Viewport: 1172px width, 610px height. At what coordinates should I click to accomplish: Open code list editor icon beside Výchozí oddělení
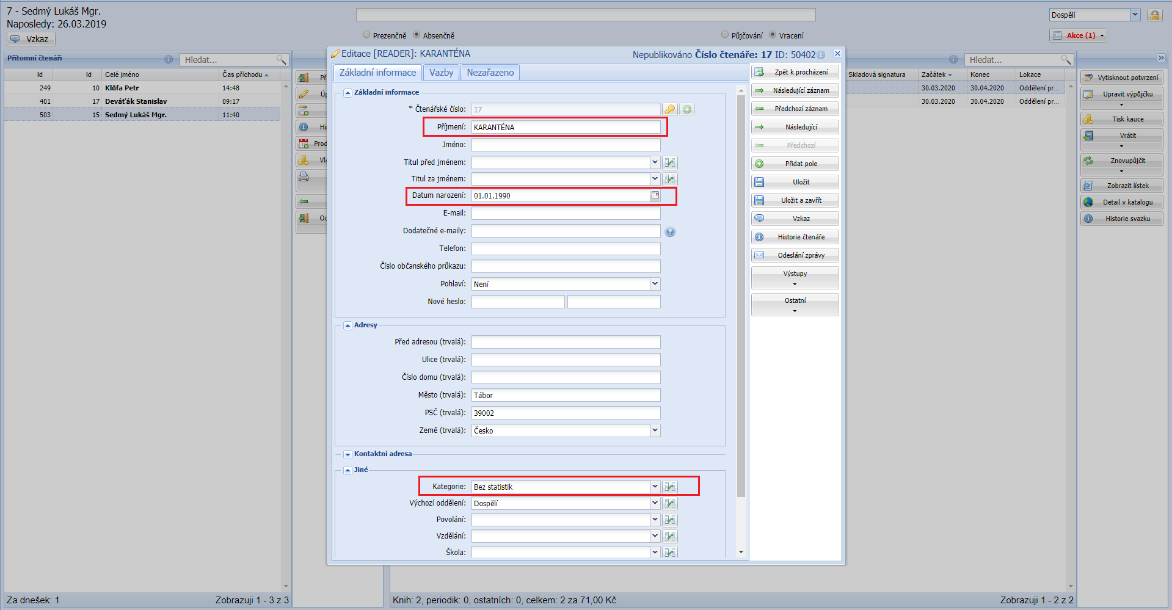tap(670, 503)
